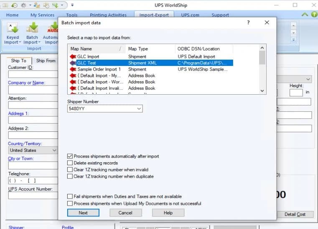
Task: Click the Next button in Batch import dialog
Action: pos(83,213)
